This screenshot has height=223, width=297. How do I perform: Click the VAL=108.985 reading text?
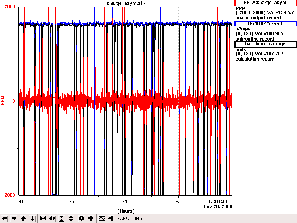(269, 34)
